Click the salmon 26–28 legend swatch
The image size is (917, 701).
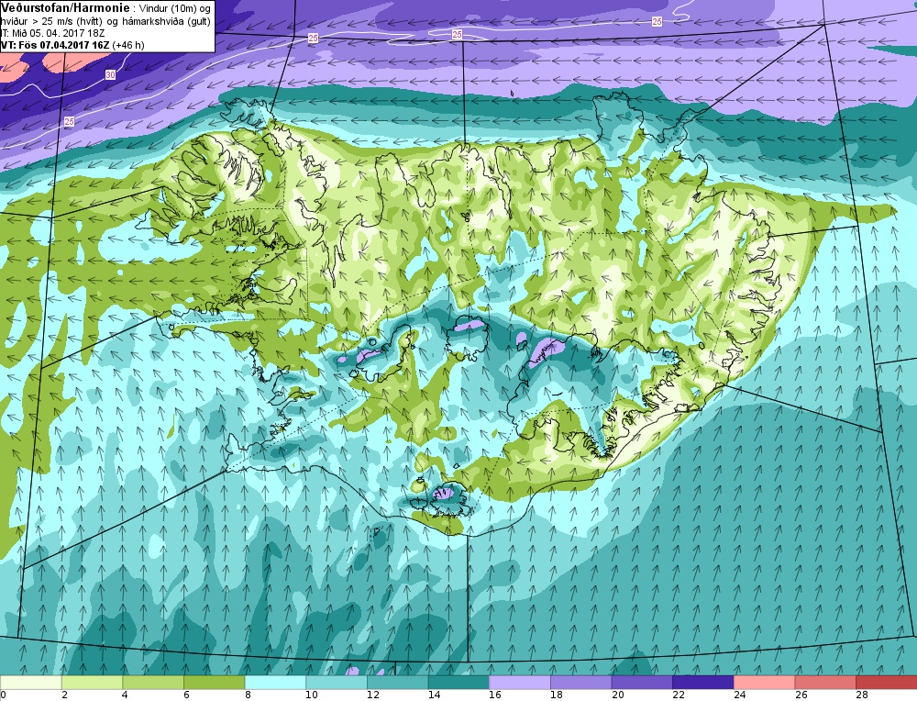click(825, 683)
